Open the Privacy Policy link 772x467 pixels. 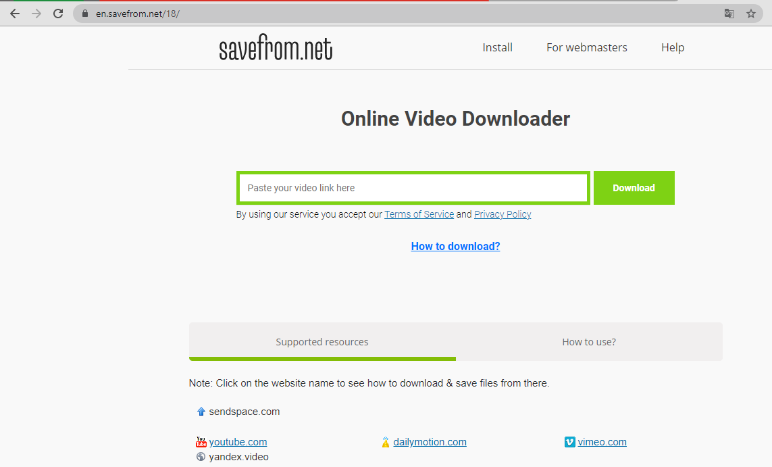(x=503, y=214)
